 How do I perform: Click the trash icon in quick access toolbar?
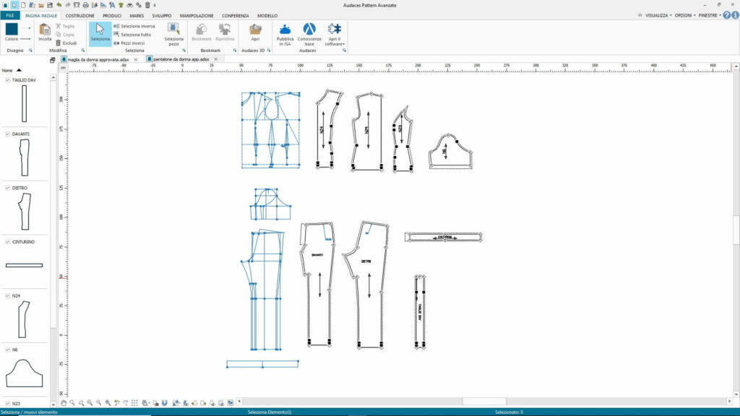(147, 5)
